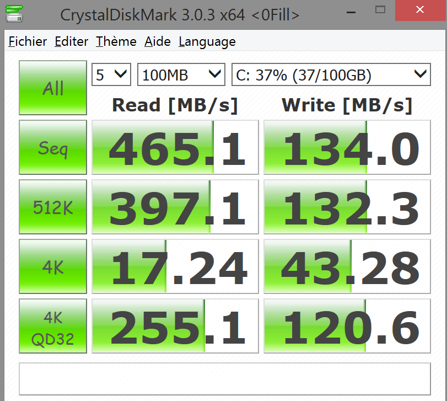Select the 4K QD32 read value 255.1
The width and height of the screenshot is (447, 401).
[x=175, y=326]
